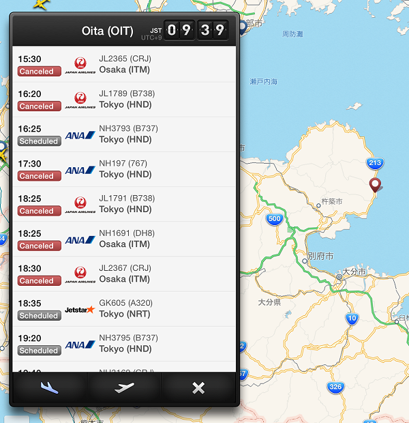
Task: Click the 周防灘 sea label on map
Action: point(292,34)
